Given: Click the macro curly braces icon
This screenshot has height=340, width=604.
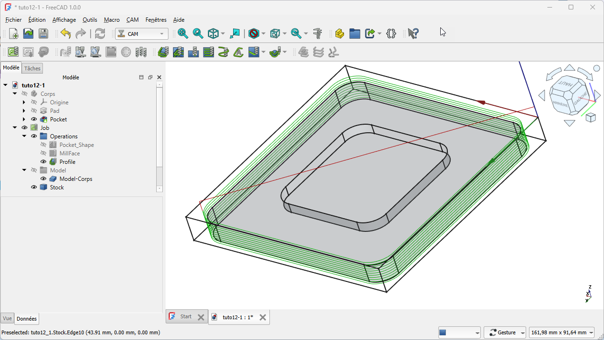Looking at the screenshot, I should (x=391, y=34).
